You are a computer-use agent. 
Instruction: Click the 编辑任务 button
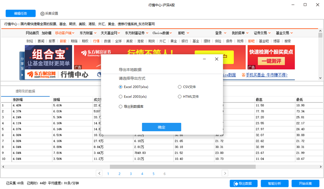coord(20,14)
